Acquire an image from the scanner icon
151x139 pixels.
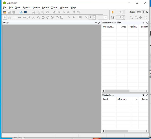pos(21,12)
